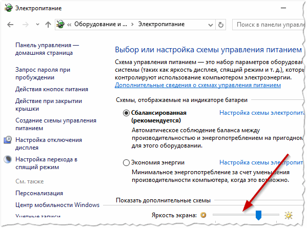Open Настройка схемы электропитания for Сбалансированная
307x228 pixels.
pos(262,113)
